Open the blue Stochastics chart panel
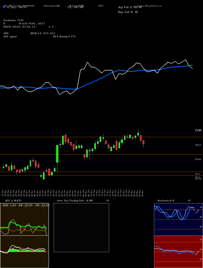 pos(178,219)
